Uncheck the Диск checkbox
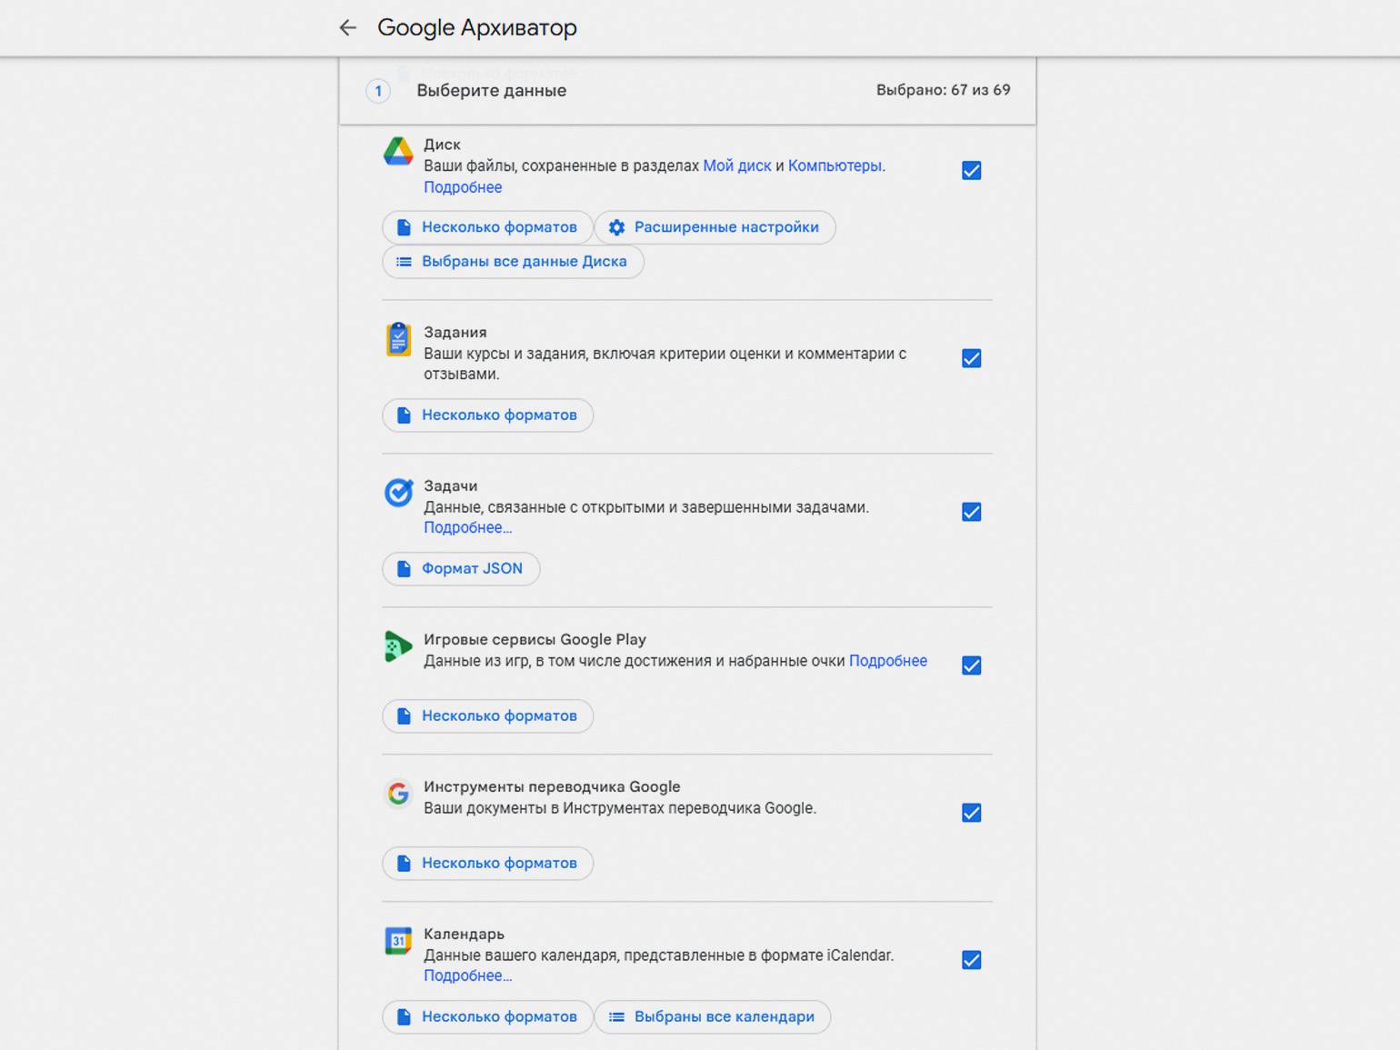The image size is (1400, 1050). point(971,171)
